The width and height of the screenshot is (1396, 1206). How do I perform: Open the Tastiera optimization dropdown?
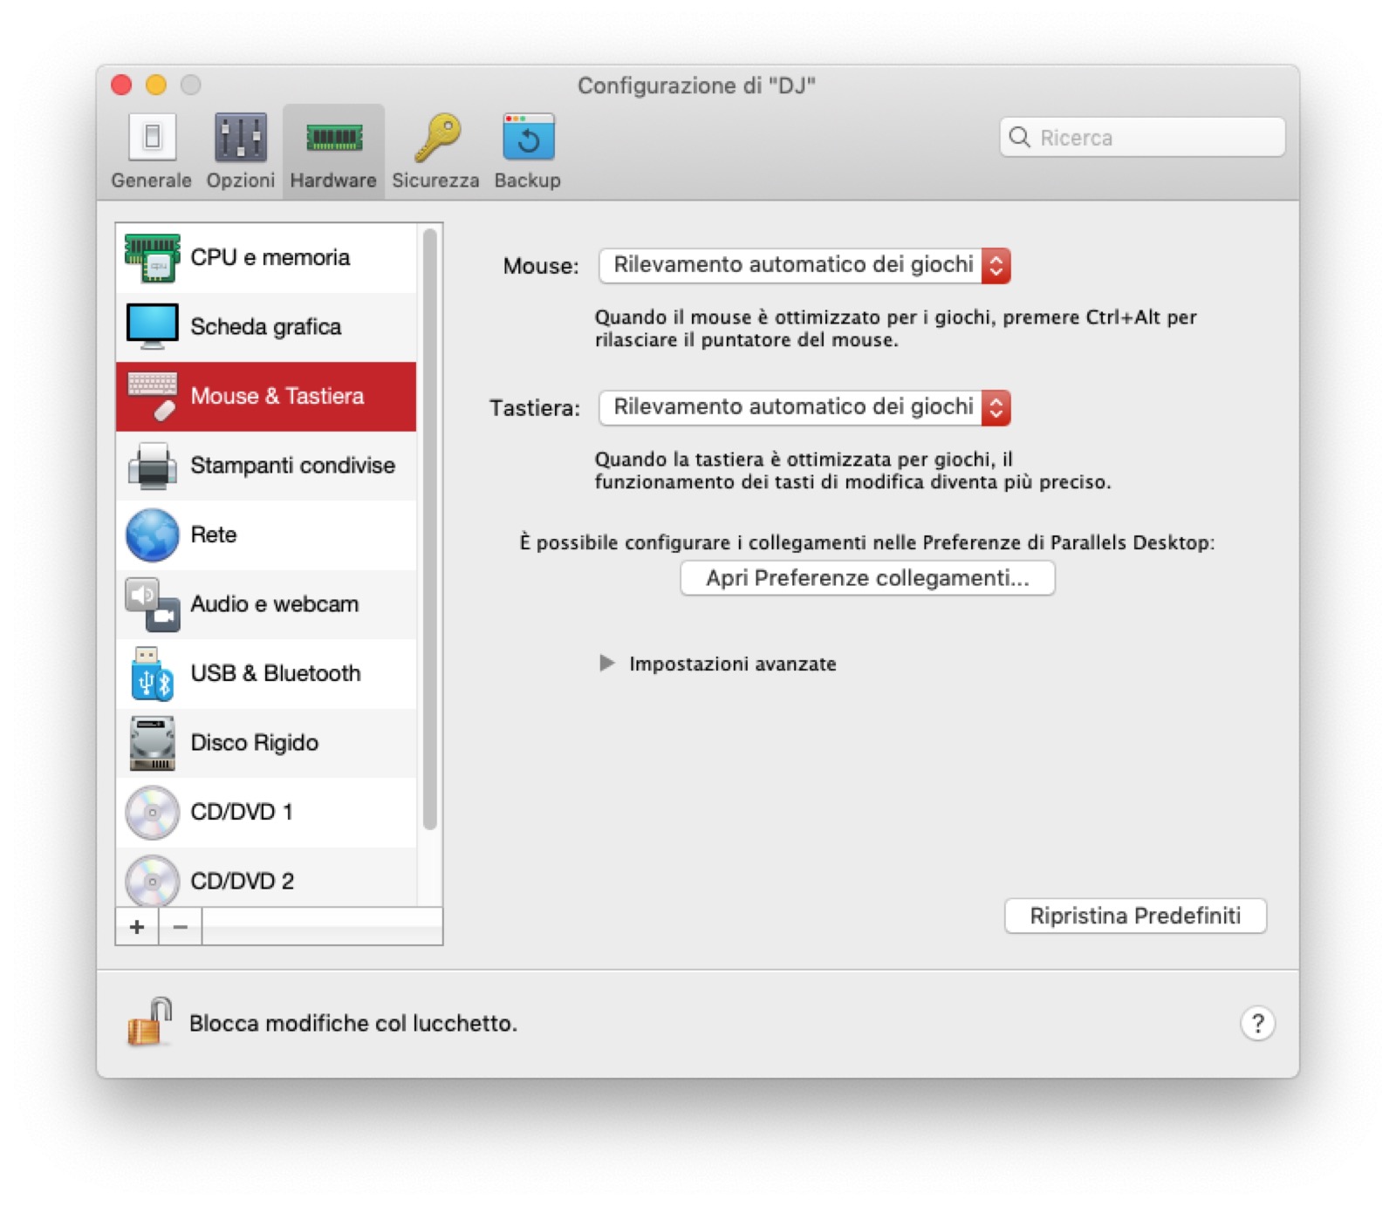804,407
